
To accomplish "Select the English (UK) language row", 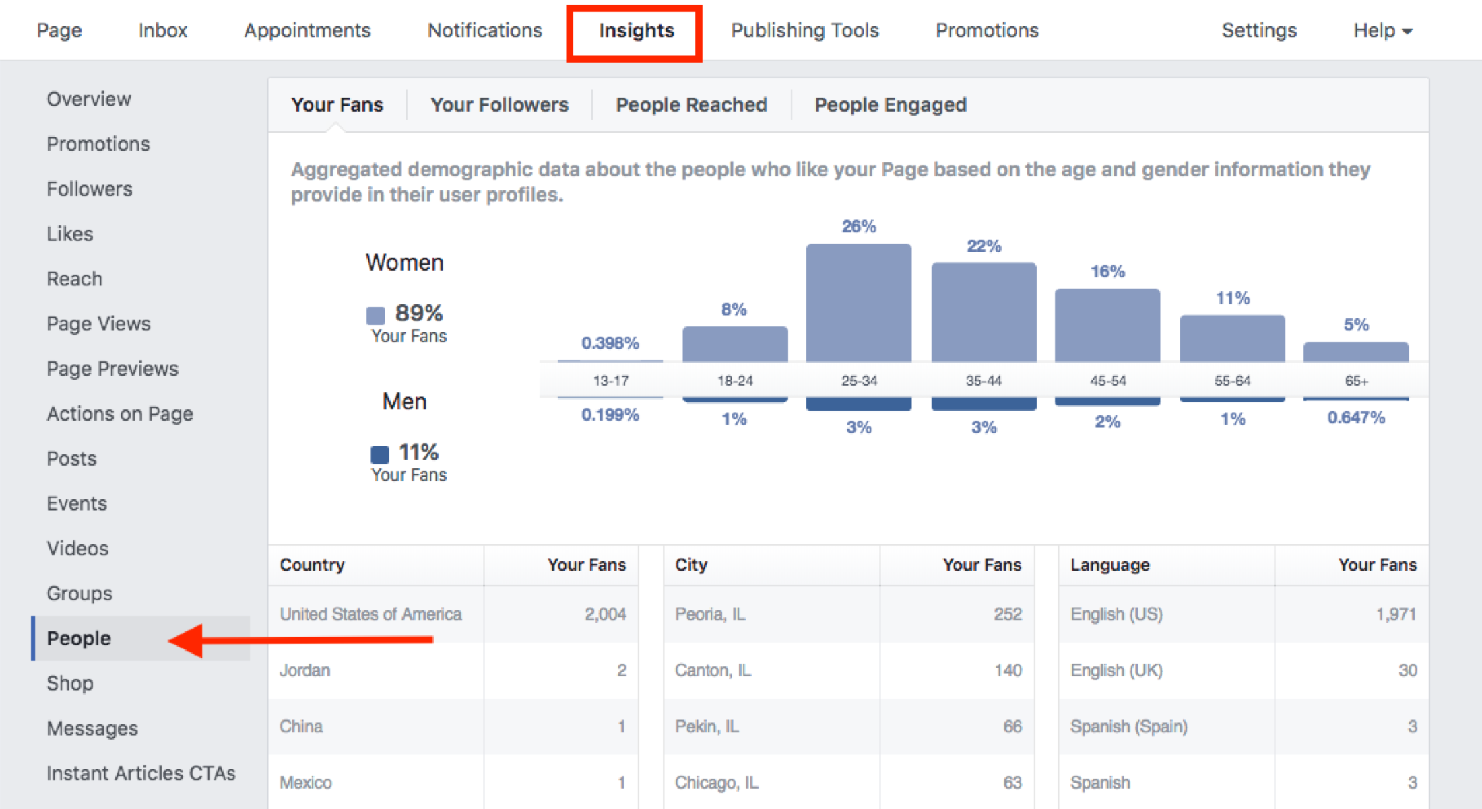I will tap(1244, 670).
